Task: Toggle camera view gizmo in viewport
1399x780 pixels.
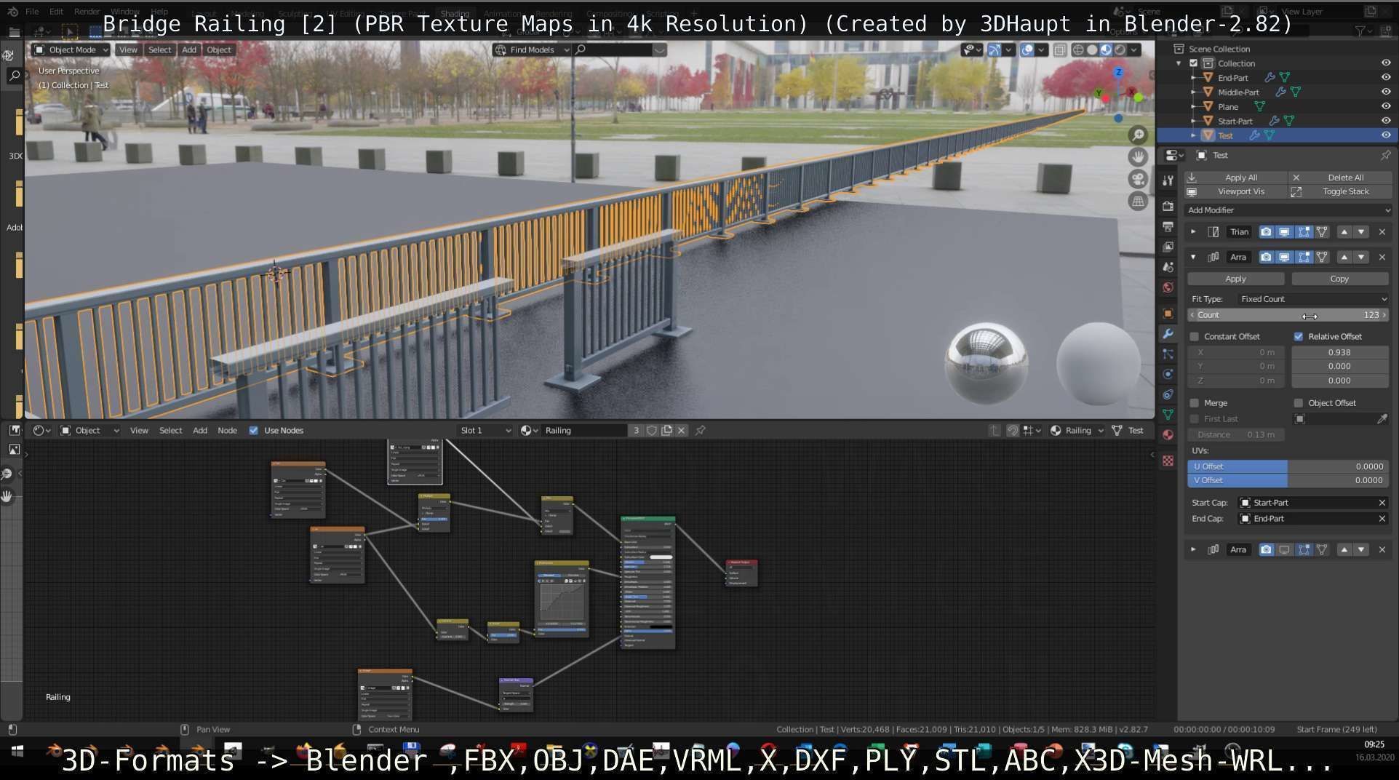Action: pos(1138,179)
